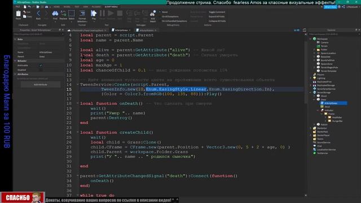Screen dimensions: 361x203
Task: Select the Lighting service in Explorer
Action: 321,78
